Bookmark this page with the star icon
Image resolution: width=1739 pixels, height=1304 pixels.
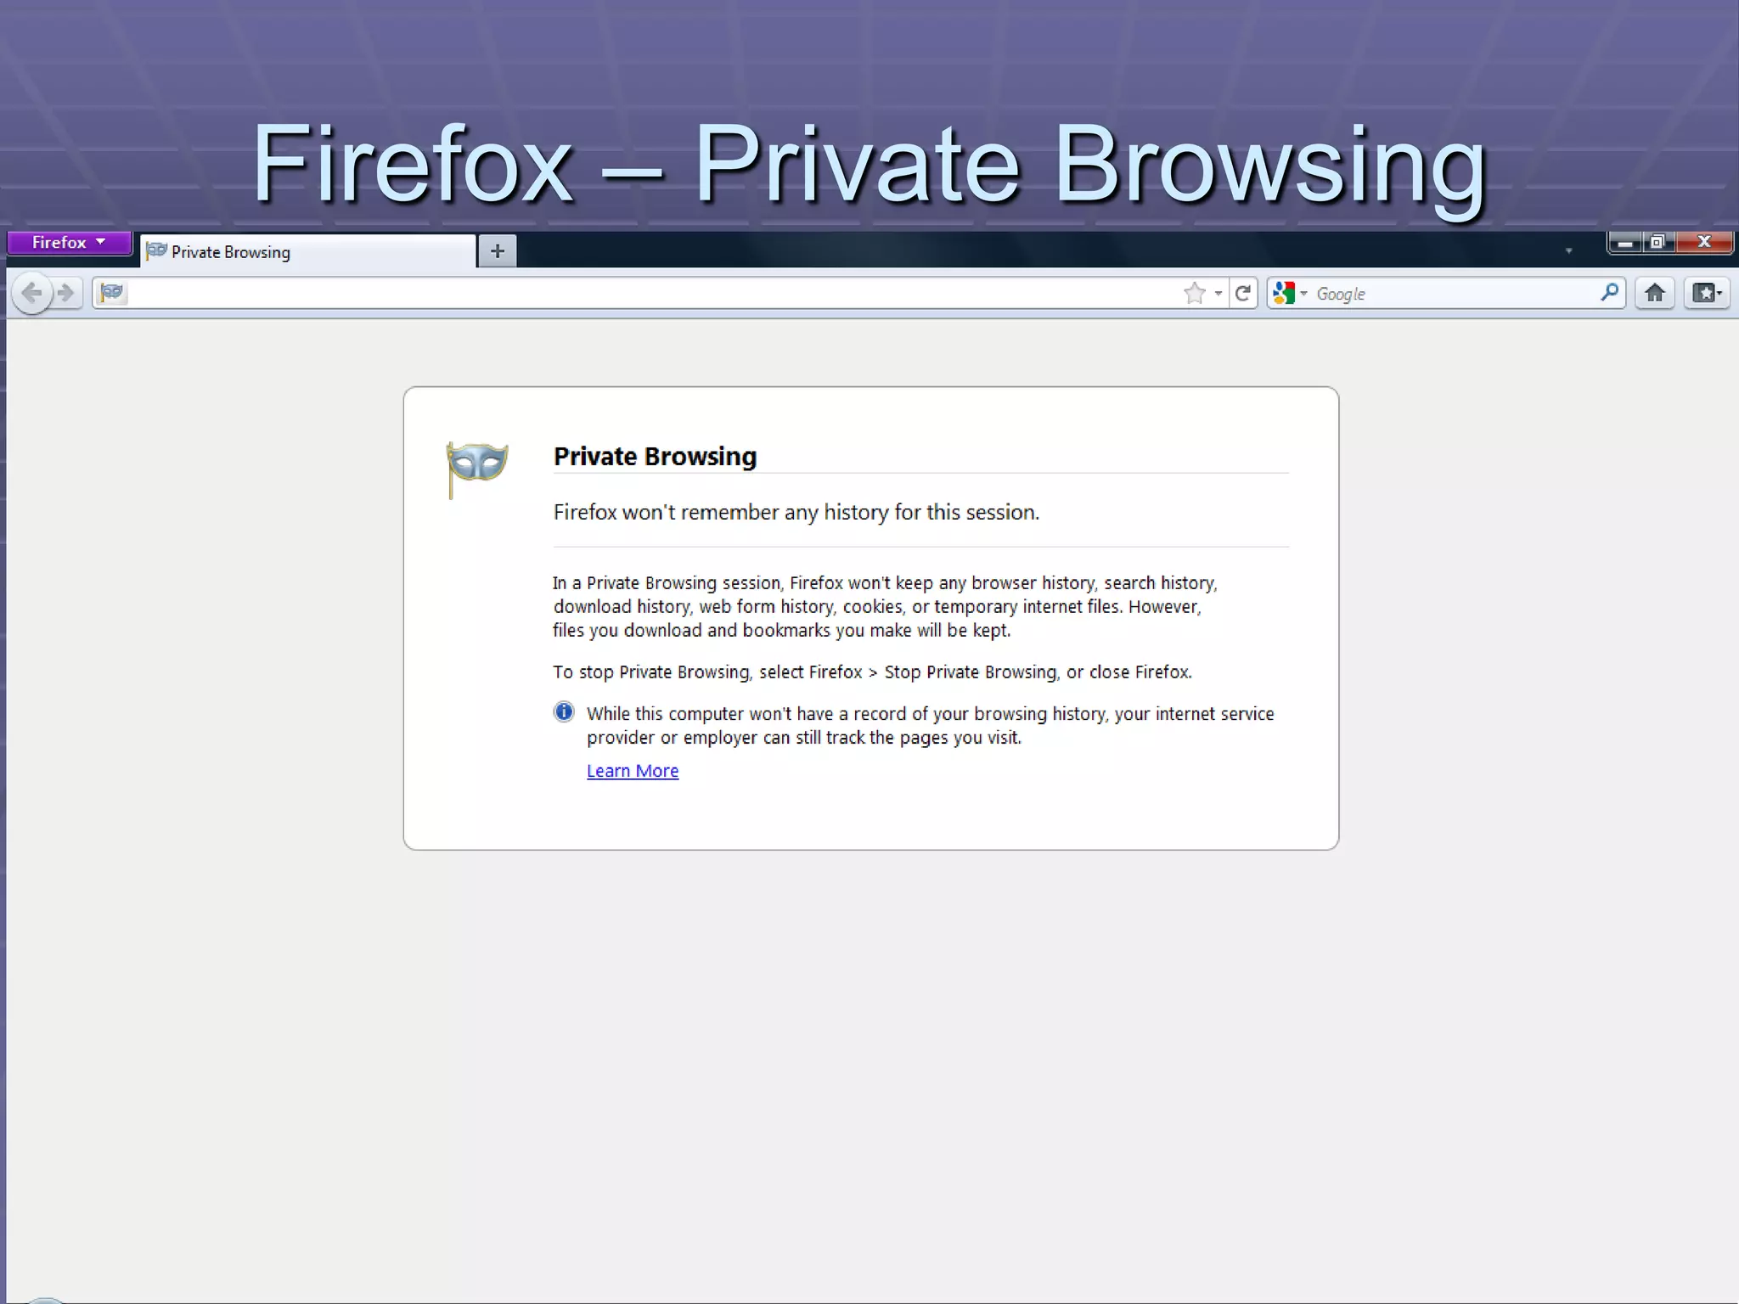(1195, 294)
